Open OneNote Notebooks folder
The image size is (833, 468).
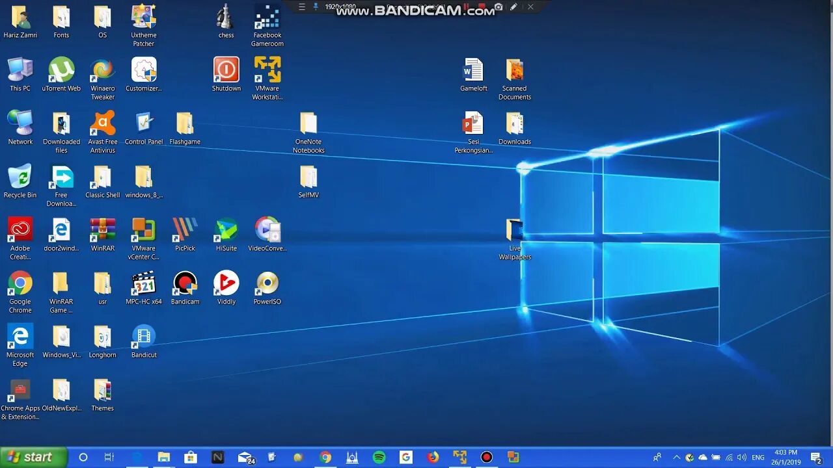click(x=308, y=133)
